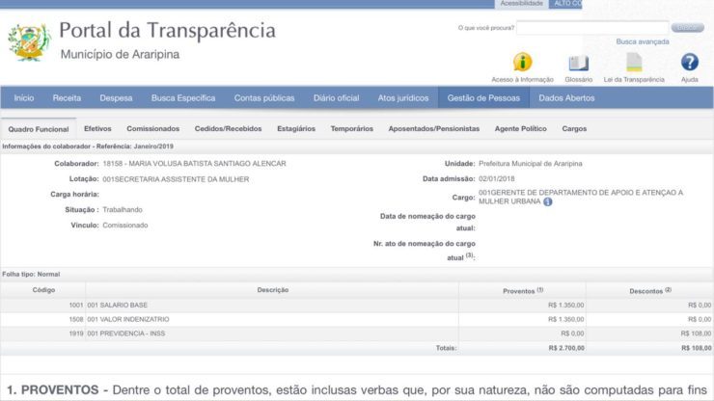
Task: Click code 1919 in the table
Action: click(76, 334)
